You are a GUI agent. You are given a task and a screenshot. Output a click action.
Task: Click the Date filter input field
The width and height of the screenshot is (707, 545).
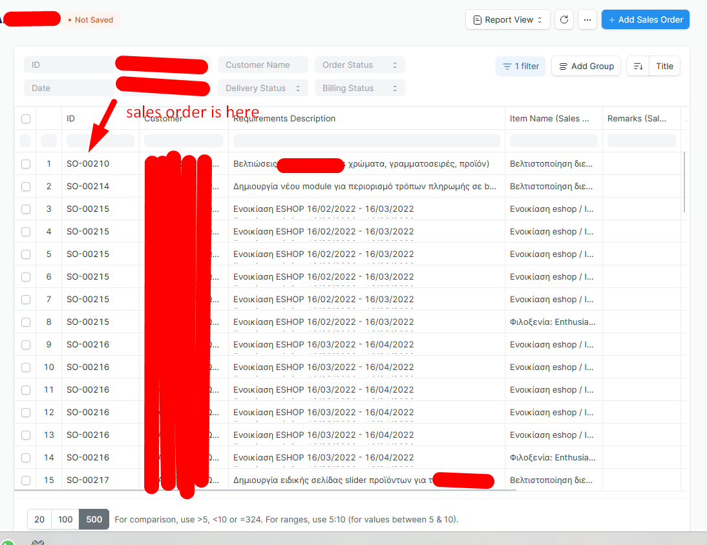click(69, 88)
